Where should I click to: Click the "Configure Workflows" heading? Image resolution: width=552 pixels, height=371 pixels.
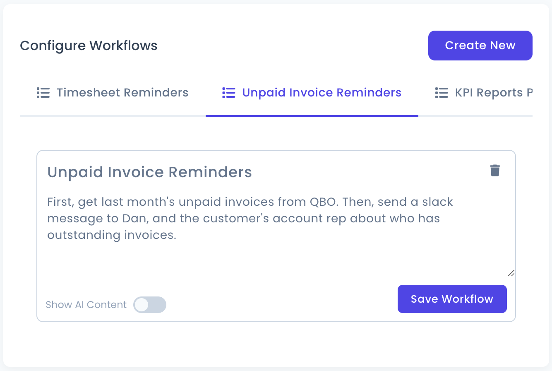89,46
